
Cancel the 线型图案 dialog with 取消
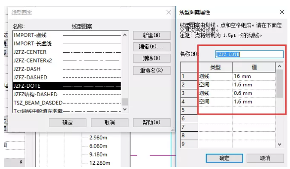click(110, 122)
